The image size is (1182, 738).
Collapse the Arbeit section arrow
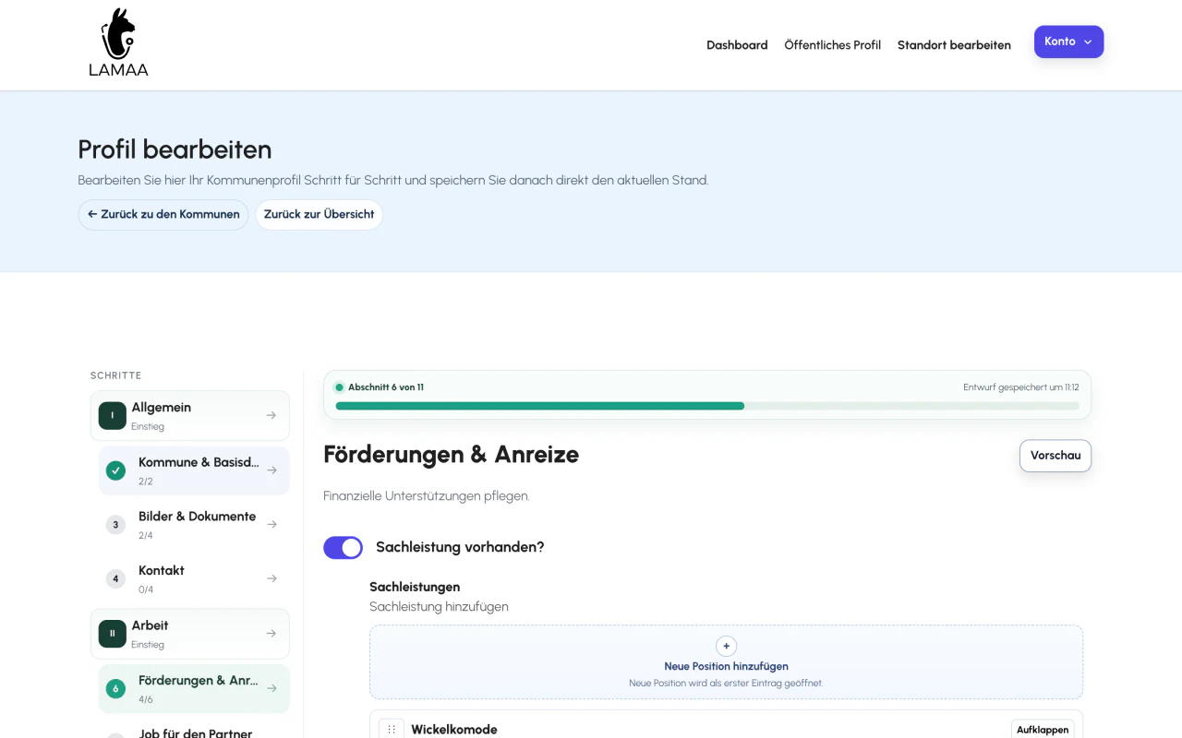271,634
